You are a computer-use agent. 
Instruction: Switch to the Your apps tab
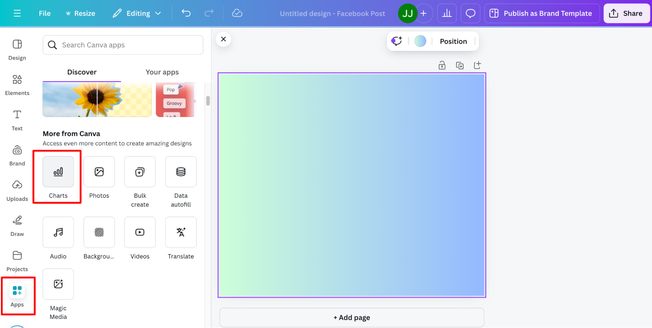click(162, 72)
